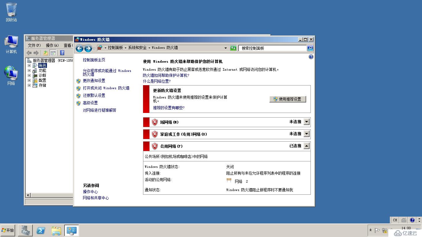
Task: Open 允许程序或功能通过 Windows 防火墙 link
Action: point(107,73)
